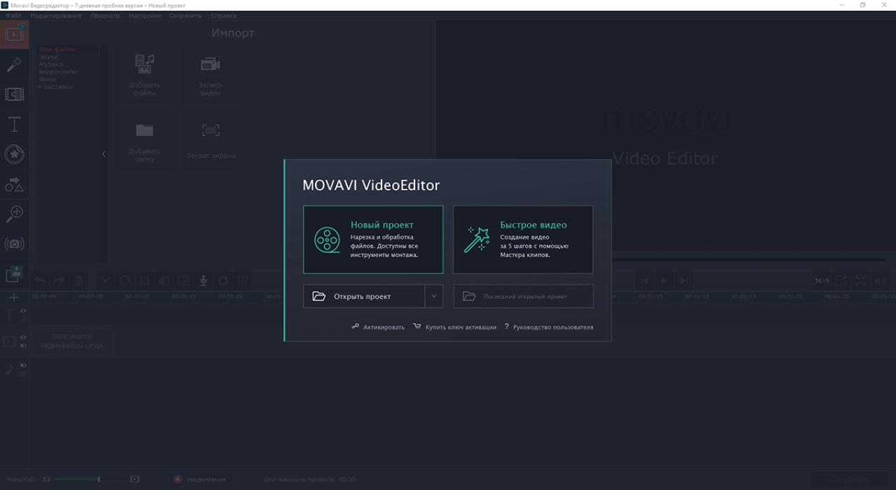This screenshot has height=490, width=896.
Task: Click the Split scissors tool
Action: pyautogui.click(x=105, y=281)
